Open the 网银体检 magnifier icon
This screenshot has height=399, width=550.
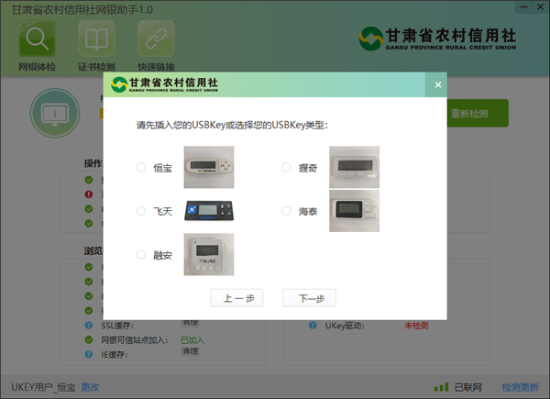click(37, 39)
